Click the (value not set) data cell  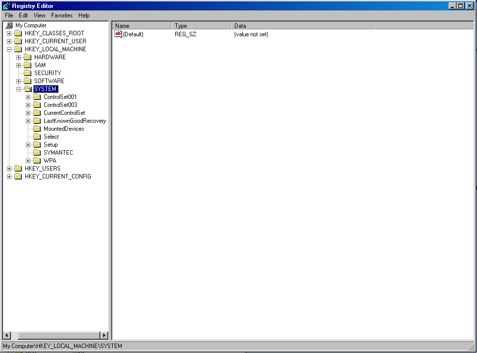point(251,34)
